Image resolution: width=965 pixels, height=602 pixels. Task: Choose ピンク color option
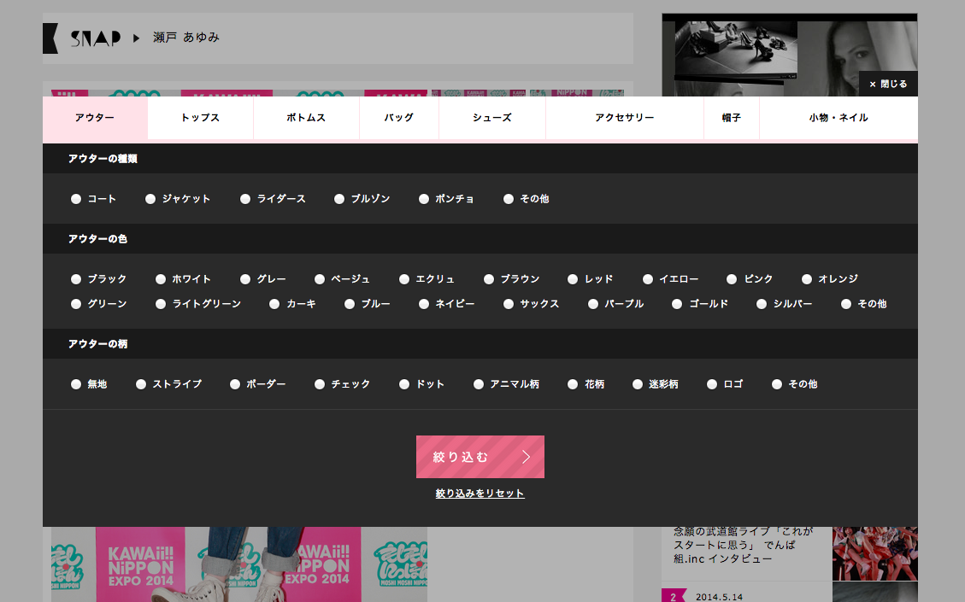coord(732,279)
